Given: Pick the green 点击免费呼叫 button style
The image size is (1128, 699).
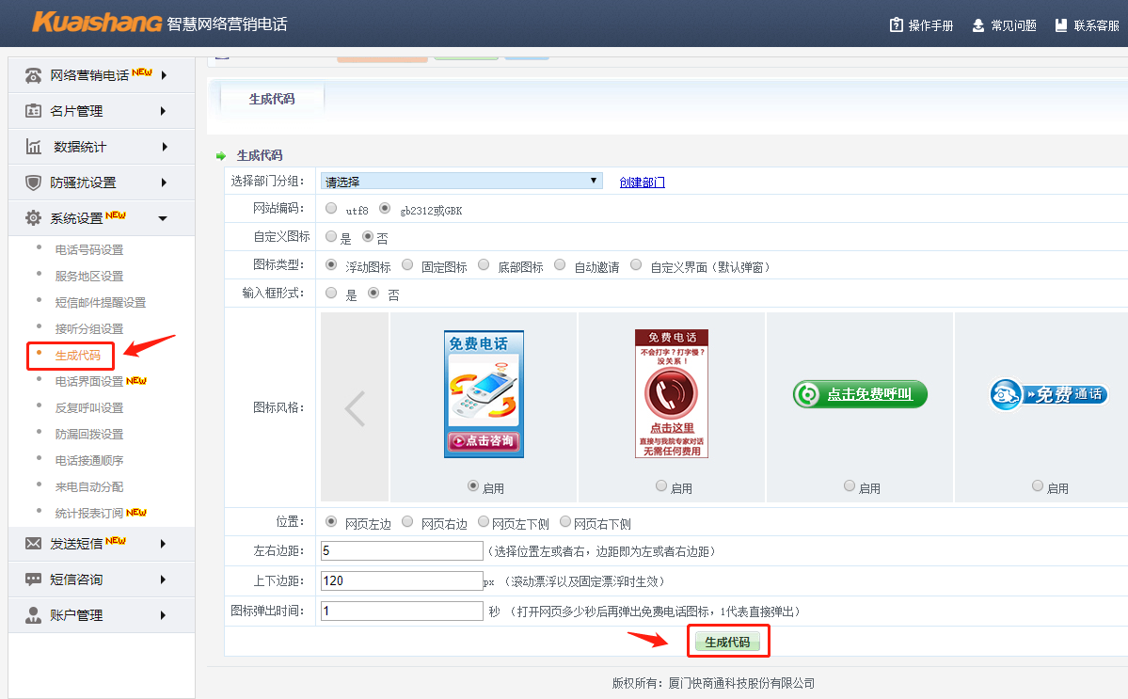Looking at the screenshot, I should (x=860, y=395).
